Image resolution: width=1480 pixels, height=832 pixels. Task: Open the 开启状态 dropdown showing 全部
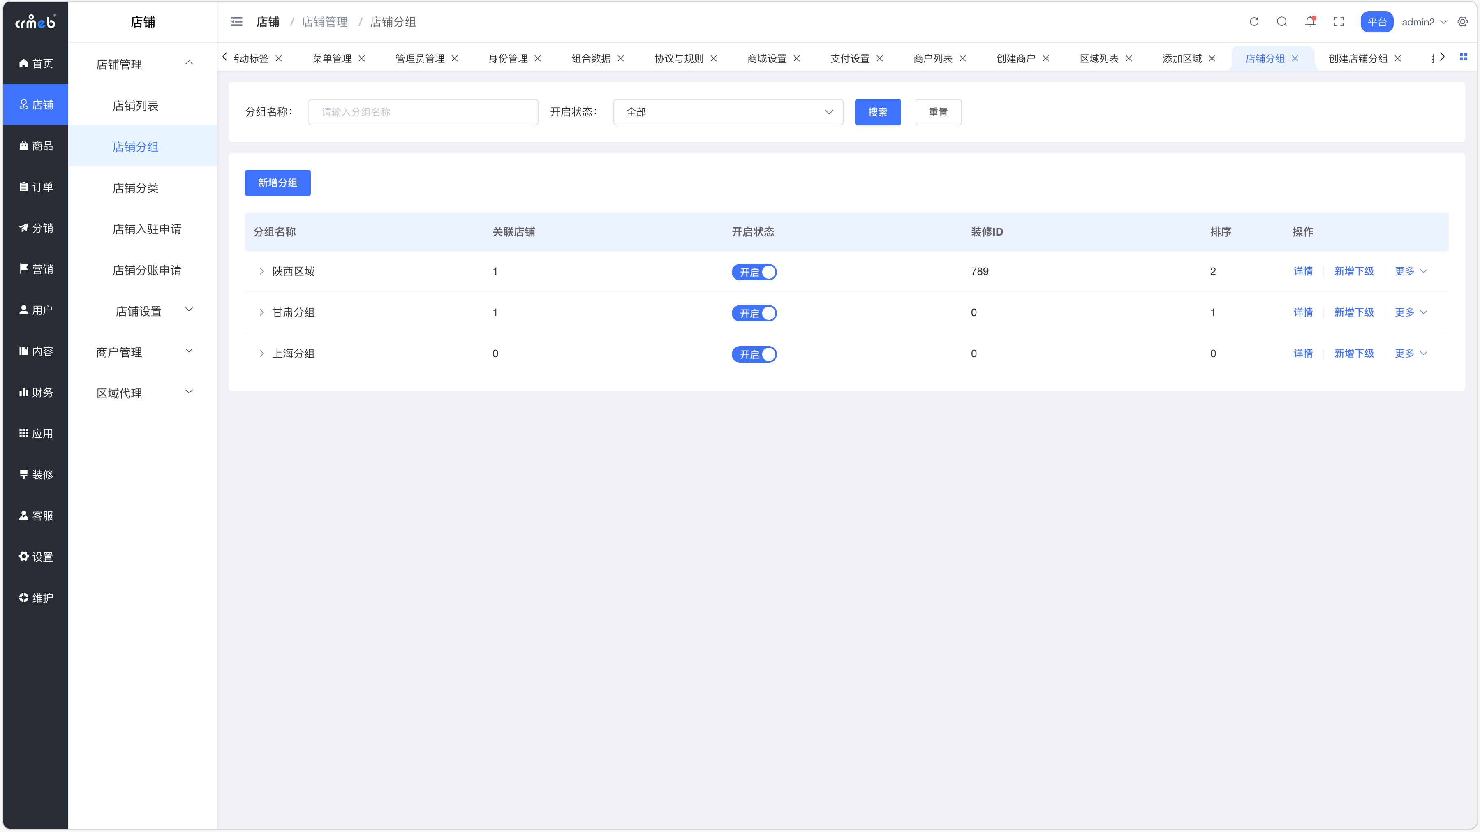[728, 112]
